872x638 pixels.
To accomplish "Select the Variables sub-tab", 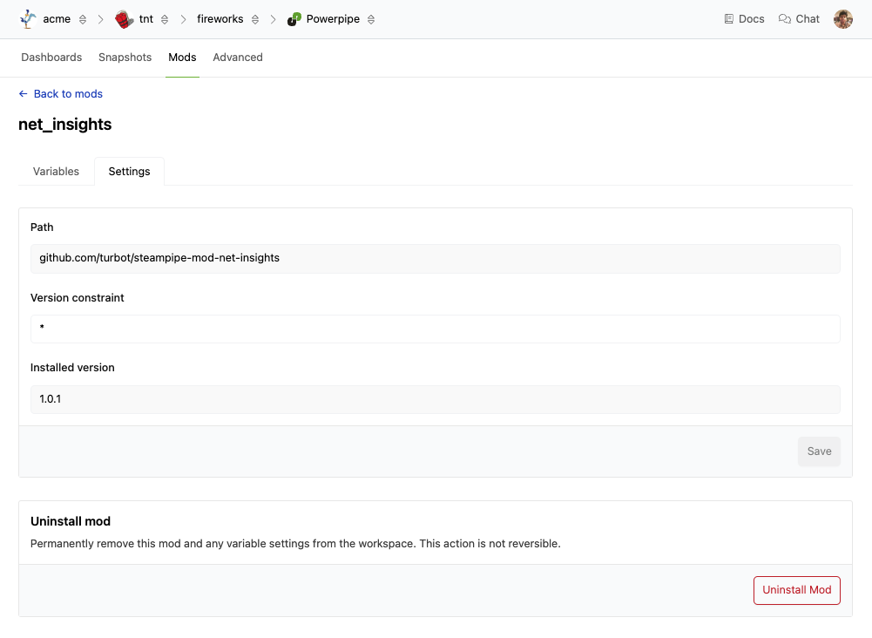I will [x=56, y=172].
